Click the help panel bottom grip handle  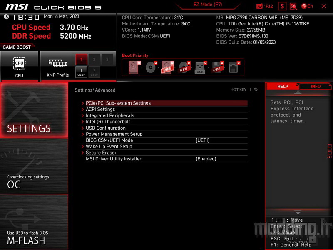click(298, 212)
